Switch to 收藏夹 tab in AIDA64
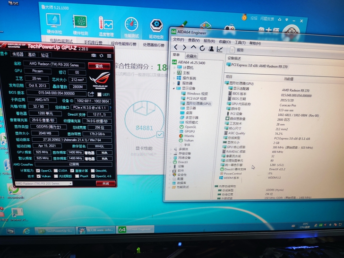 pyautogui.click(x=191, y=56)
